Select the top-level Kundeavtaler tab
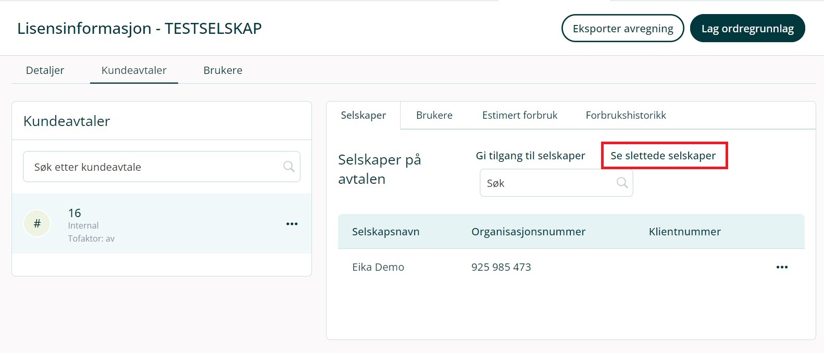Image resolution: width=824 pixels, height=353 pixels. (x=134, y=70)
